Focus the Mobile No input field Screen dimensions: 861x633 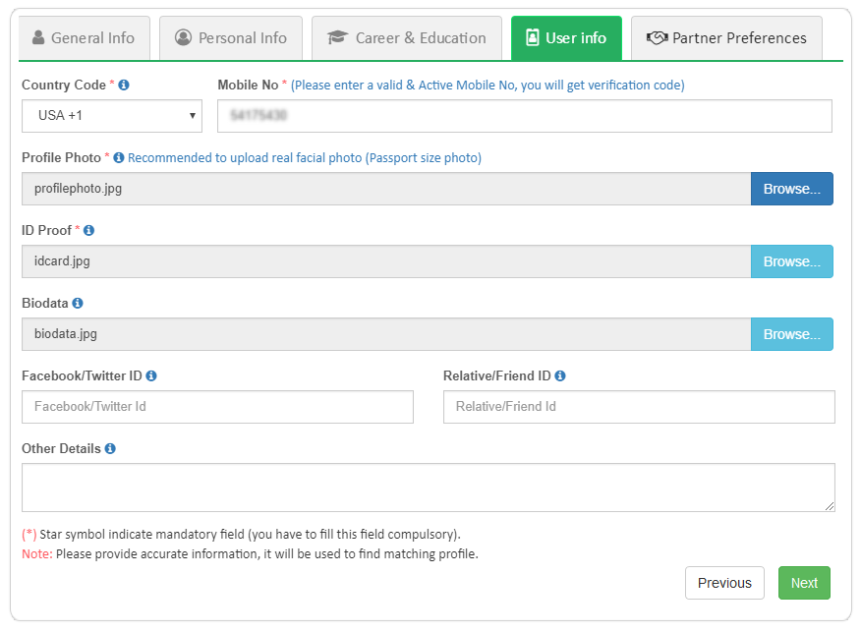pos(524,116)
